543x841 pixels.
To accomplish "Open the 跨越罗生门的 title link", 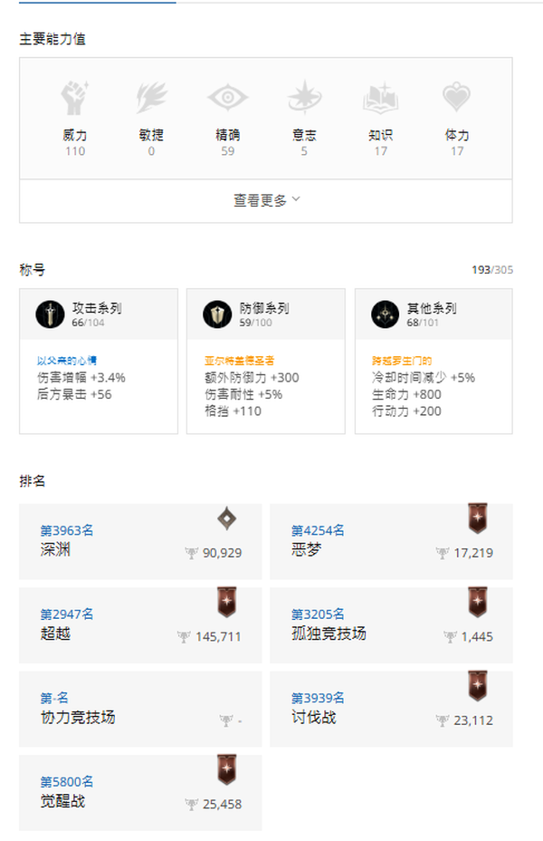I will [x=402, y=361].
